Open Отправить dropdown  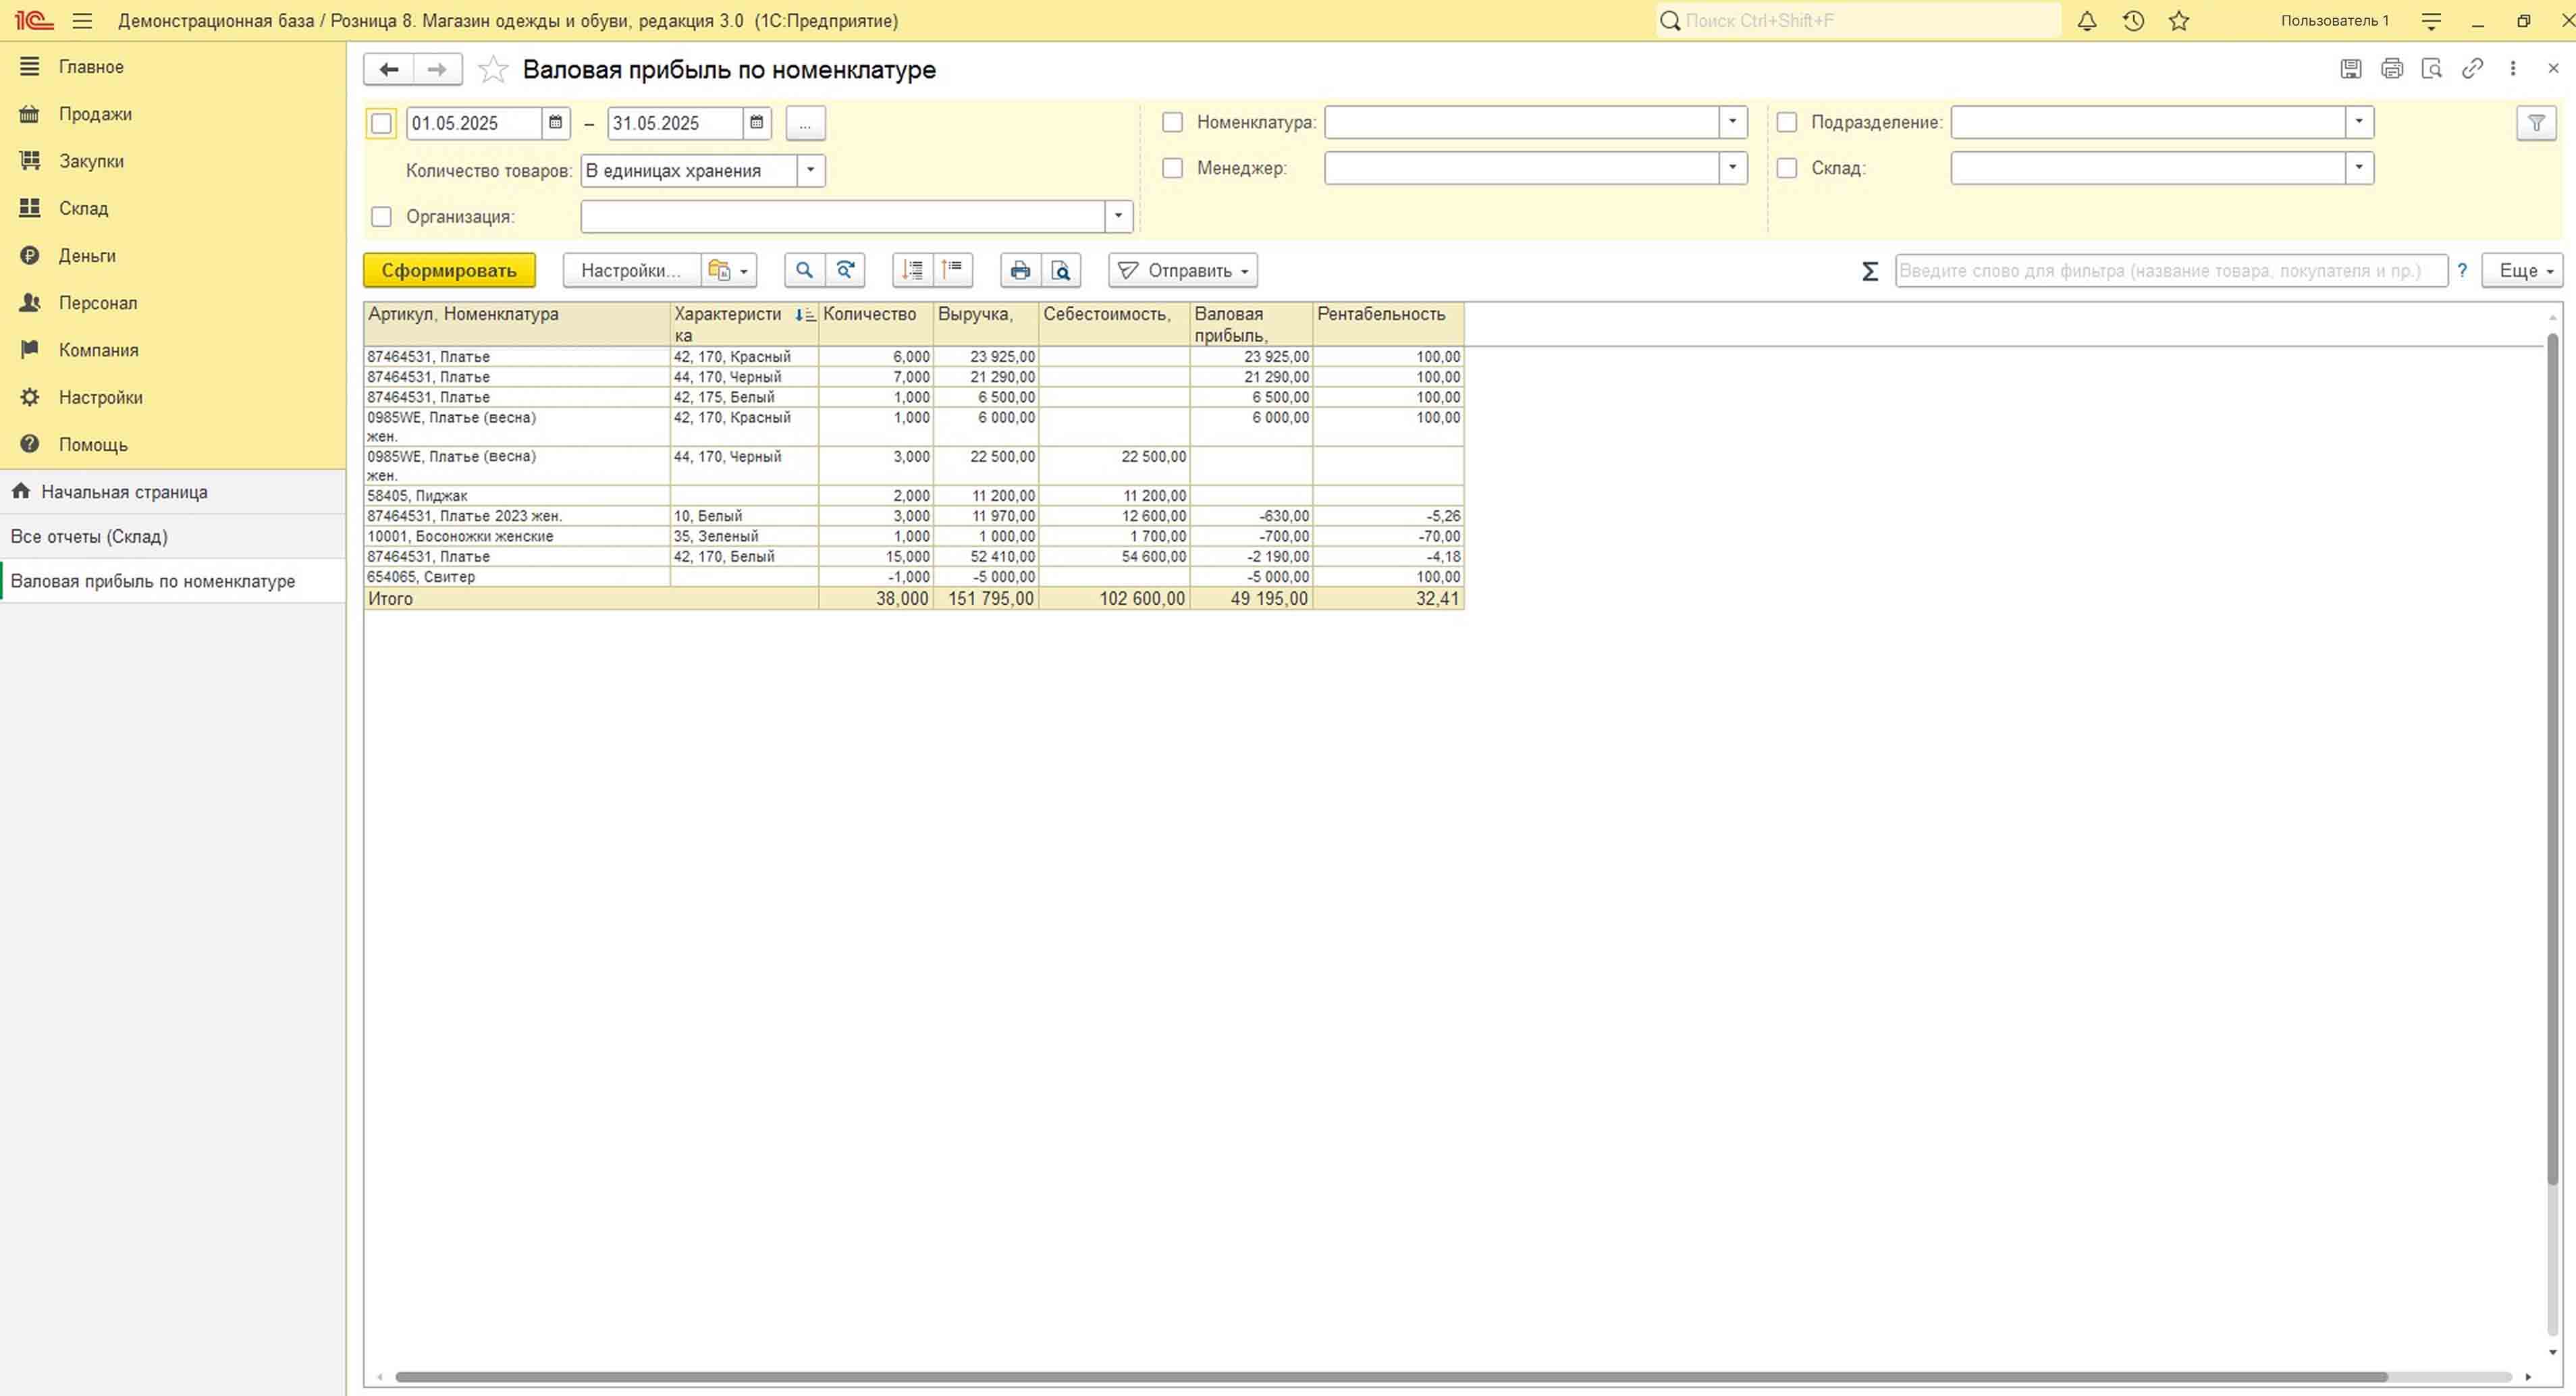[1183, 270]
